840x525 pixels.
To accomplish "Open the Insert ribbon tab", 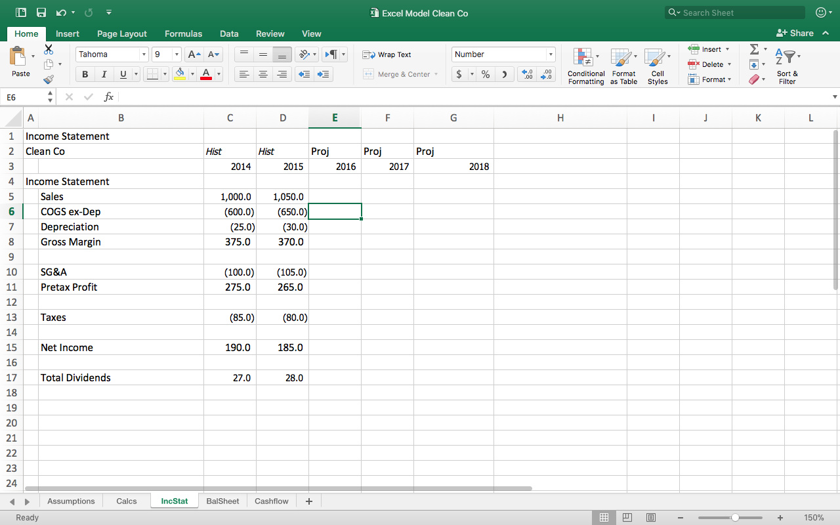I will click(x=68, y=33).
